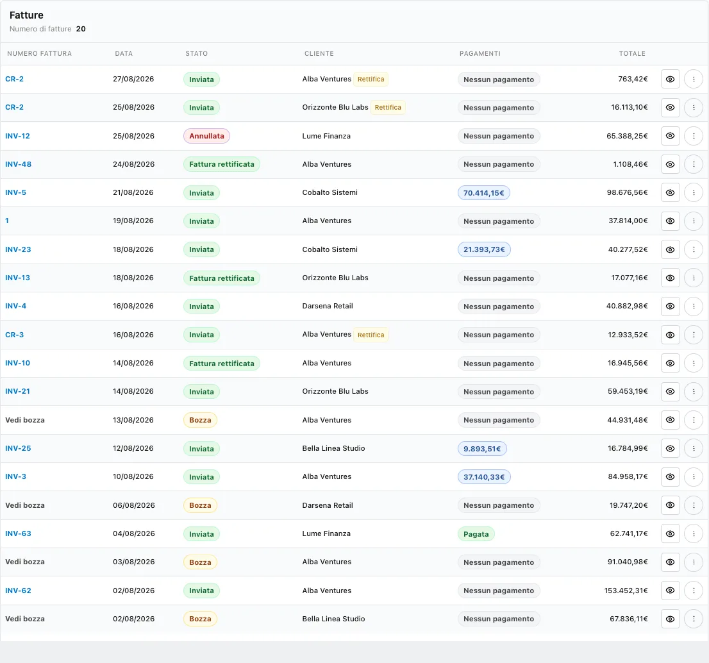Click the total 65.388,25€

[627, 136]
